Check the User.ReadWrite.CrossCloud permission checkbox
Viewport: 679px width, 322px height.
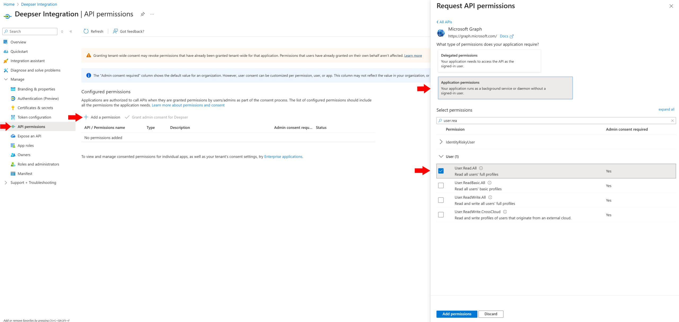441,215
